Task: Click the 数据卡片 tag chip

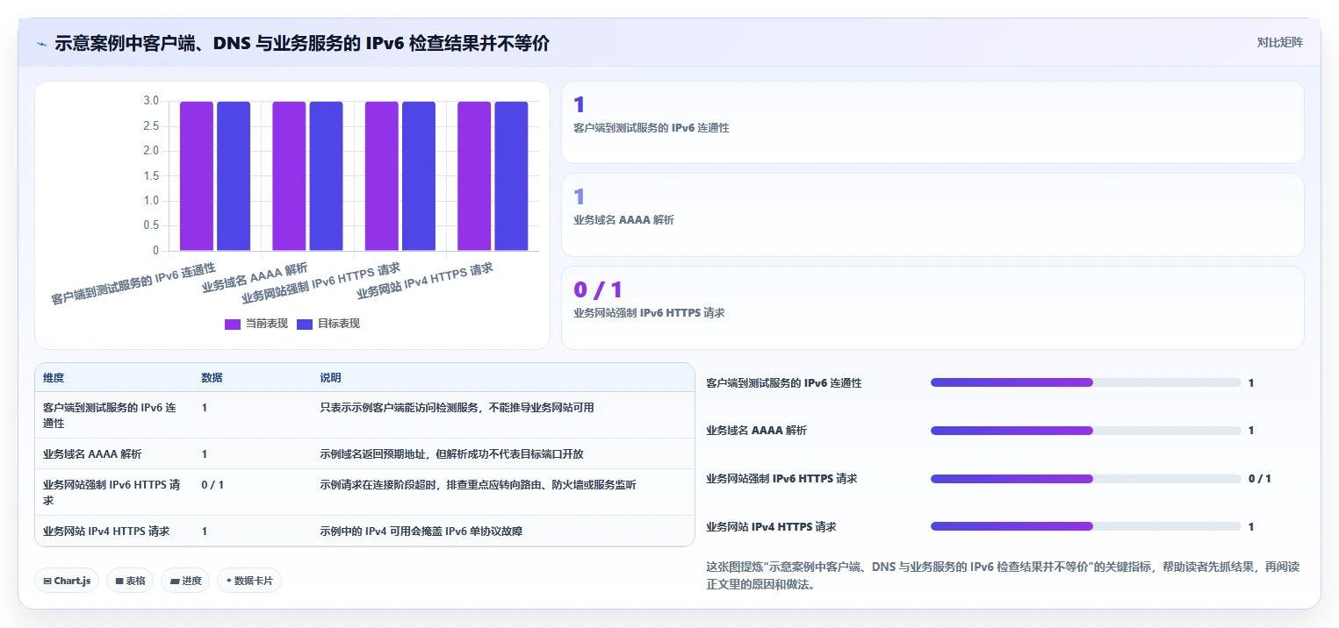Action: pos(249,581)
